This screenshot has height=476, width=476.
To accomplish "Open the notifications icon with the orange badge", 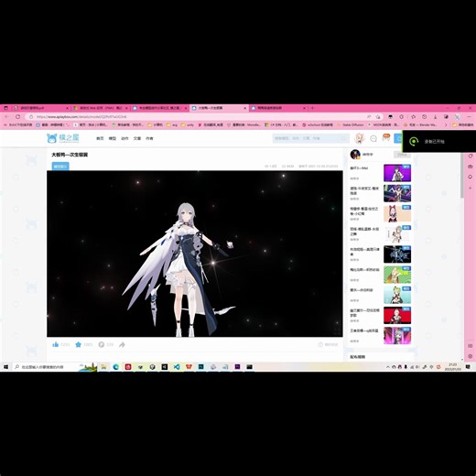I will [x=386, y=137].
